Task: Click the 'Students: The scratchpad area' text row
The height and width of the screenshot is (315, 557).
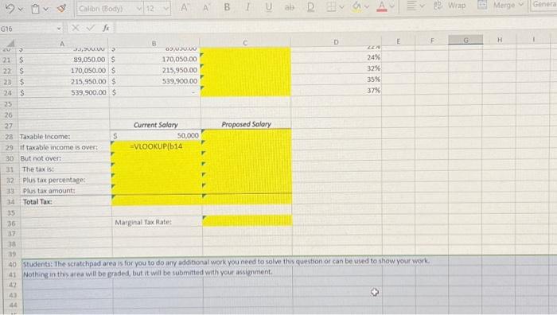Action: click(226, 262)
